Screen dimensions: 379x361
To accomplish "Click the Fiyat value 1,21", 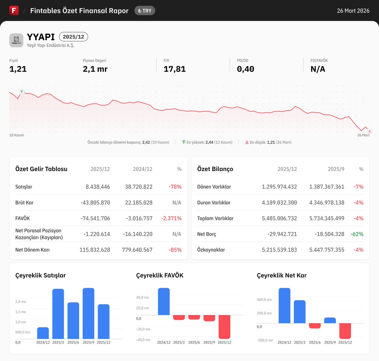I will (x=18, y=69).
